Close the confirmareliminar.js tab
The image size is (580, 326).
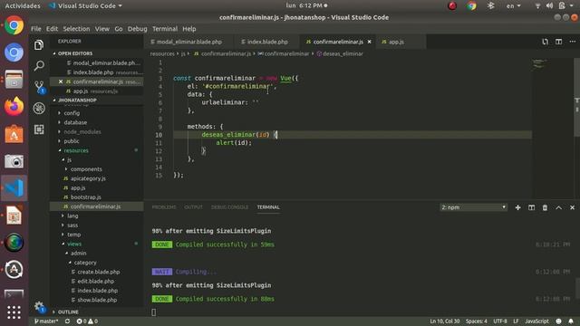(x=369, y=42)
